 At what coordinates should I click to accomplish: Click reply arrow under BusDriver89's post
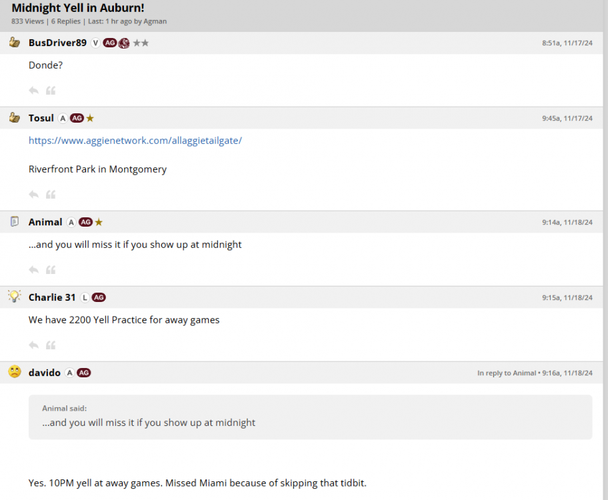click(x=34, y=91)
